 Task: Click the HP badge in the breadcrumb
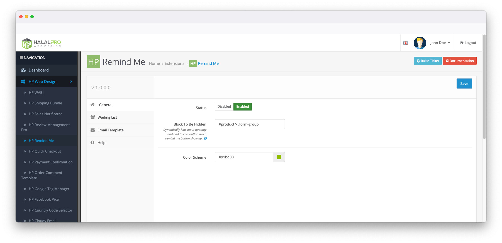(193, 63)
